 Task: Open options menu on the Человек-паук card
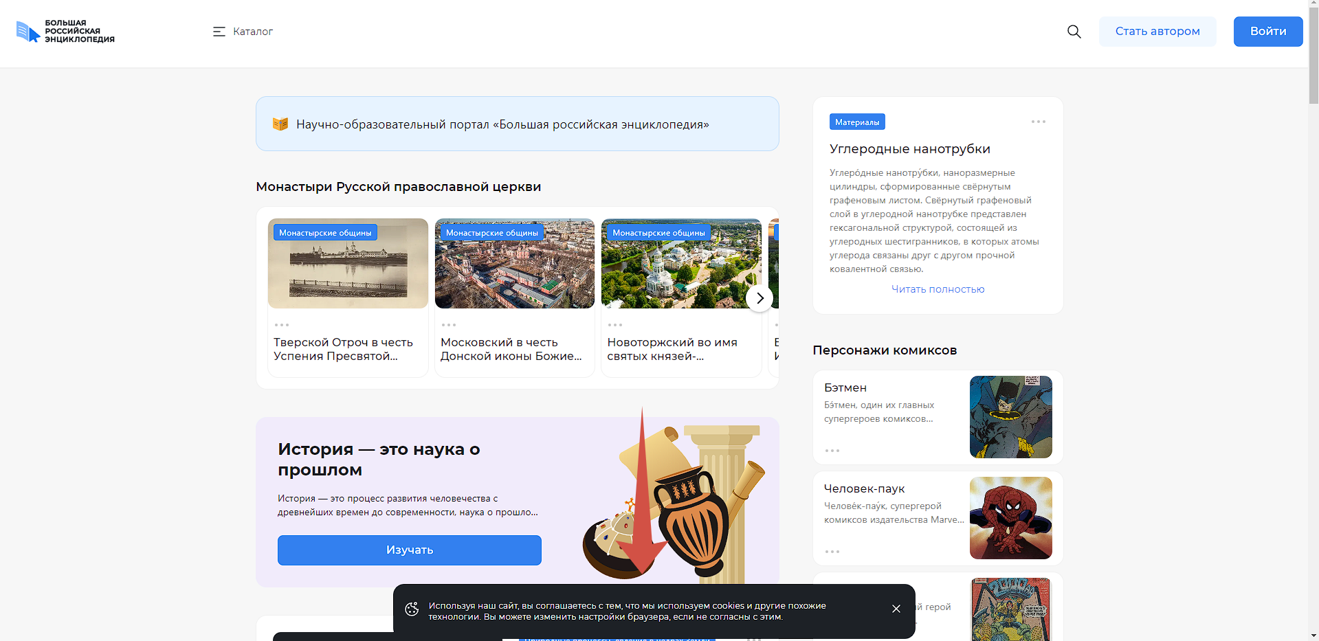(x=832, y=552)
